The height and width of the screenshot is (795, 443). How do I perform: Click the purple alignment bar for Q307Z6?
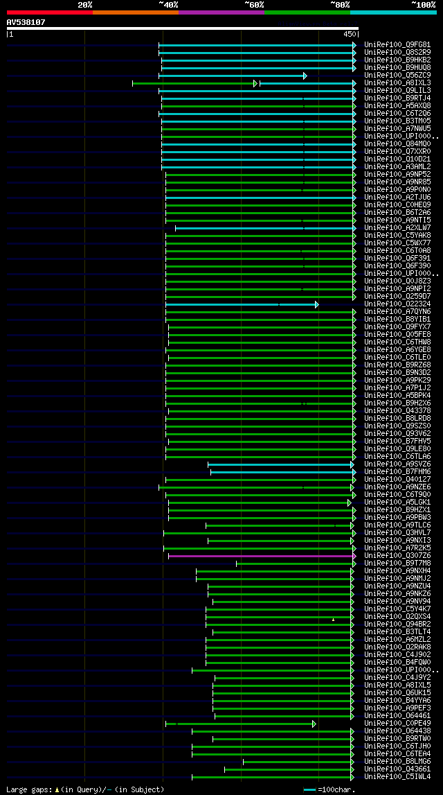[x=261, y=556]
